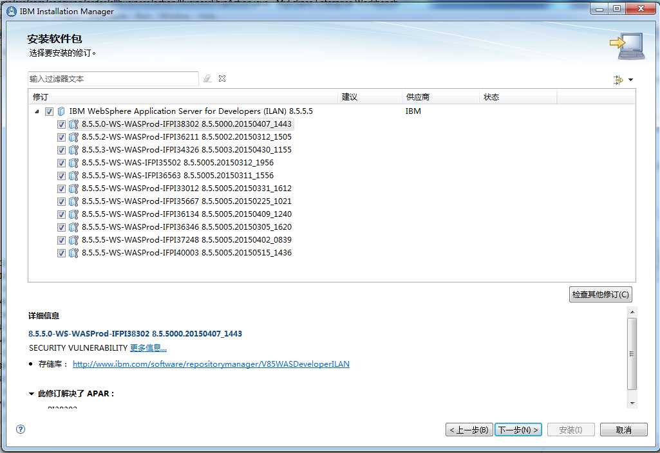Viewport: 660px width, 453px height.
Task: Proceed with 下一步(N) button
Action: pos(518,430)
